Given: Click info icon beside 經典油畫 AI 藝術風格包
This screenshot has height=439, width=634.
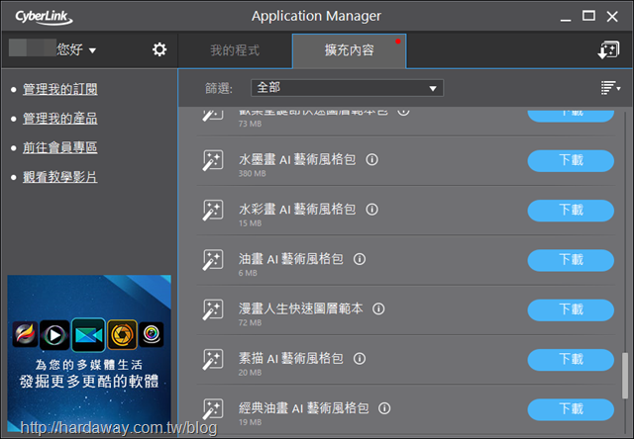Looking at the screenshot, I should (x=384, y=408).
